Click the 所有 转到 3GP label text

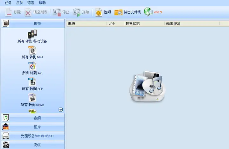(32, 89)
